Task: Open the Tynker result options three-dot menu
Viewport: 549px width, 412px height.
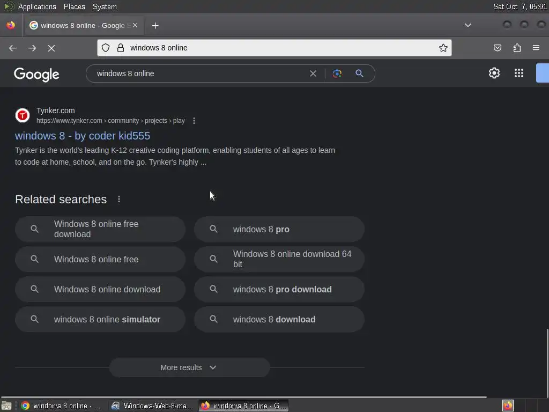Action: coord(194,121)
